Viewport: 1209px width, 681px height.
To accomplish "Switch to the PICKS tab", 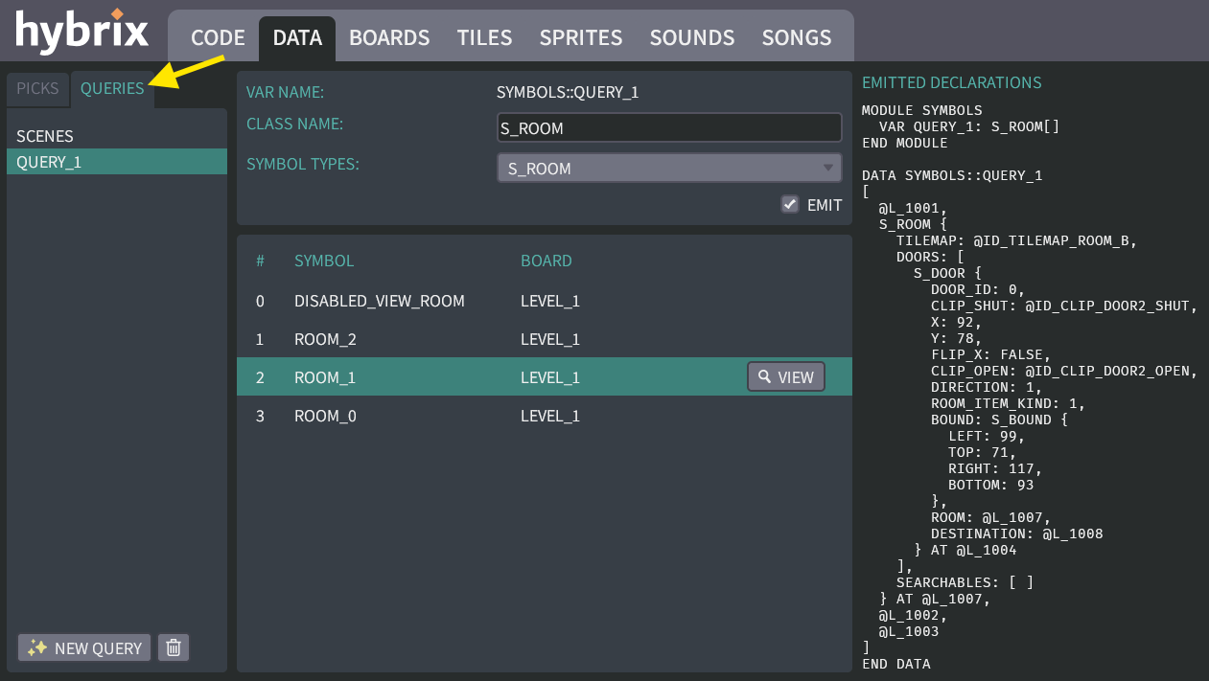I will 37,88.
